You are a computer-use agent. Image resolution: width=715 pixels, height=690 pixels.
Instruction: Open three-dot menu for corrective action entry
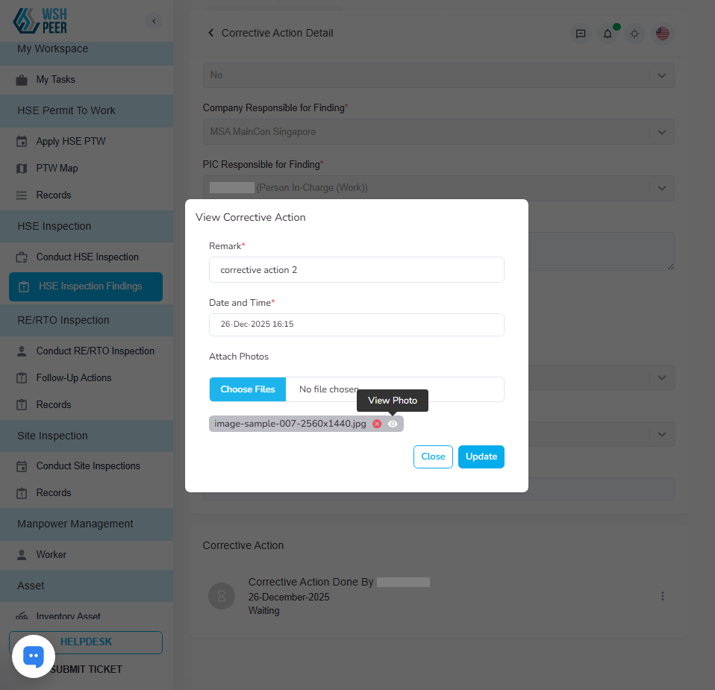(x=662, y=596)
